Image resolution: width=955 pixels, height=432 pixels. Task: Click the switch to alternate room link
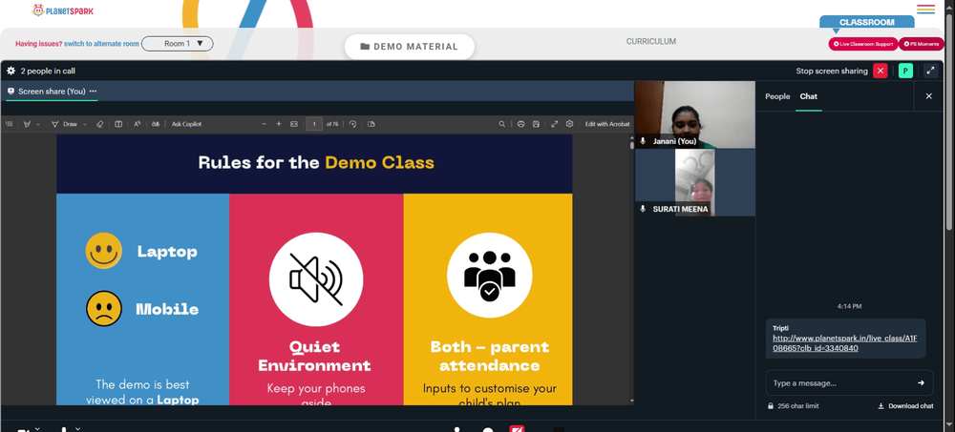(102, 44)
